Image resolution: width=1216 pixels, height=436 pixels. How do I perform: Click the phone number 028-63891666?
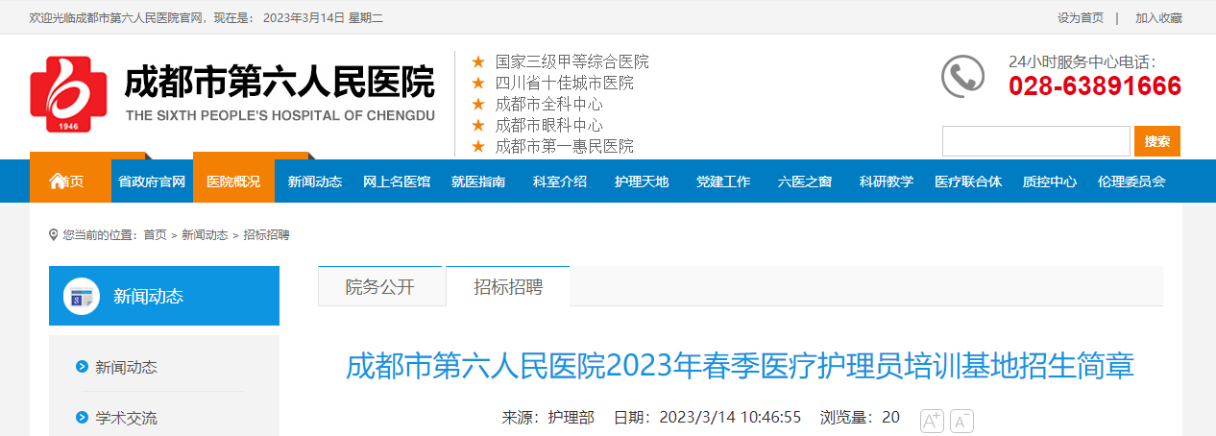point(1095,86)
